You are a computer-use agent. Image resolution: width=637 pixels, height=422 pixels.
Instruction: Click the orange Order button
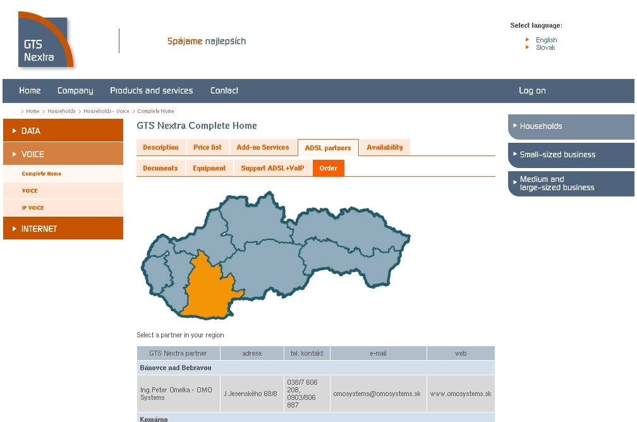328,168
